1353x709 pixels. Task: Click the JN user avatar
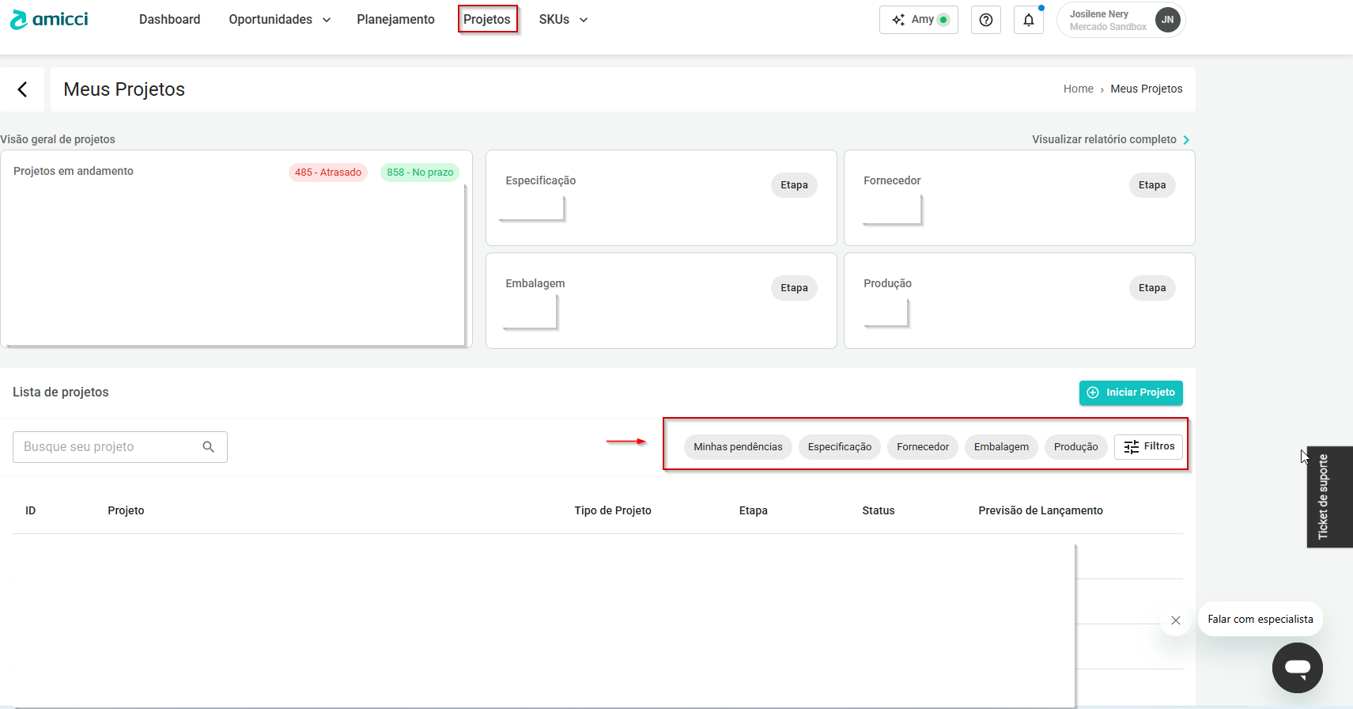click(1167, 20)
